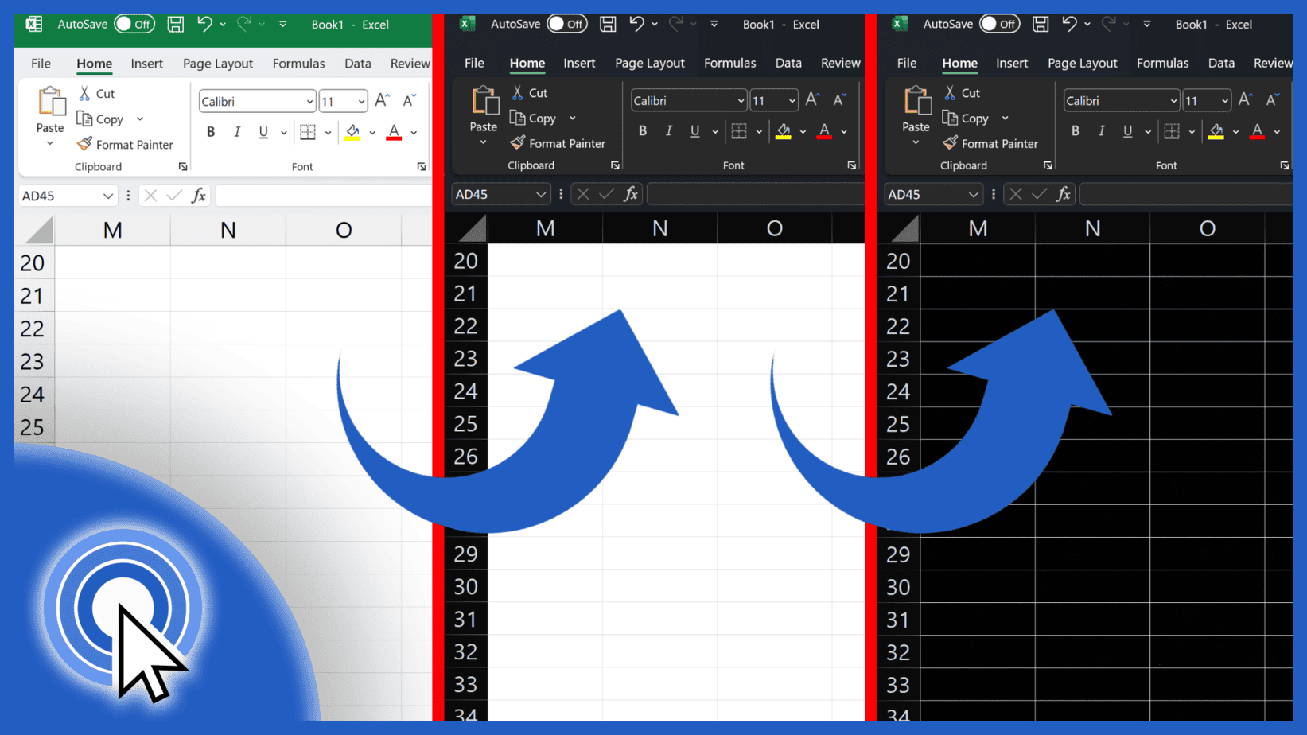Click Underline in black theme window
This screenshot has width=1307, height=735.
1127,131
